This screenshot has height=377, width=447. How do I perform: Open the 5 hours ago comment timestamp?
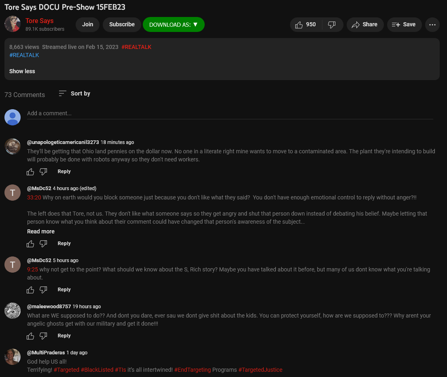tap(66, 261)
